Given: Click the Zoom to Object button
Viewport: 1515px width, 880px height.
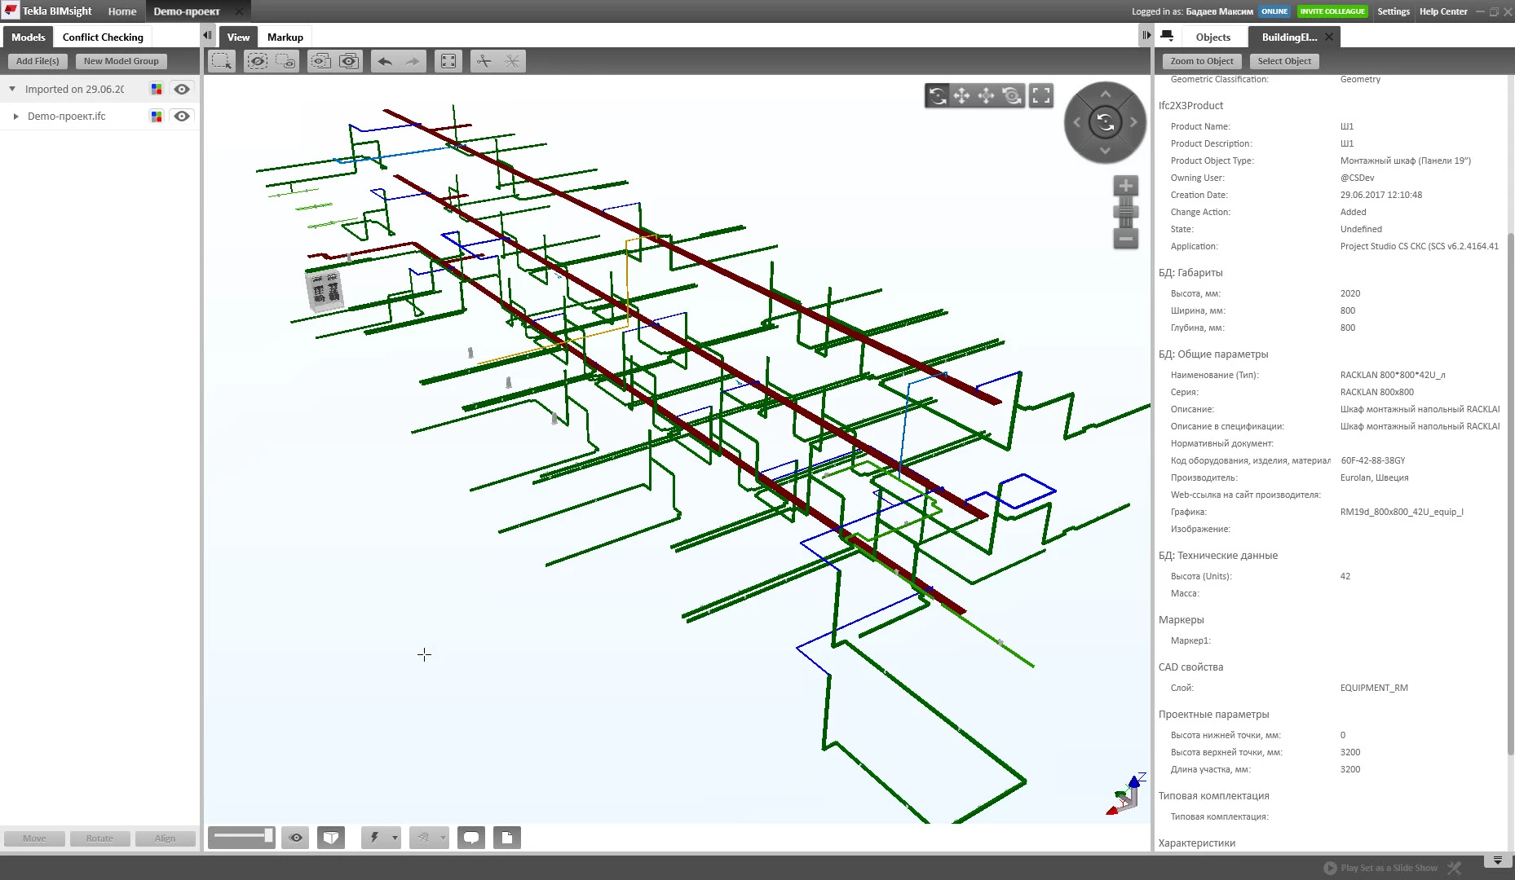Looking at the screenshot, I should click(x=1202, y=61).
